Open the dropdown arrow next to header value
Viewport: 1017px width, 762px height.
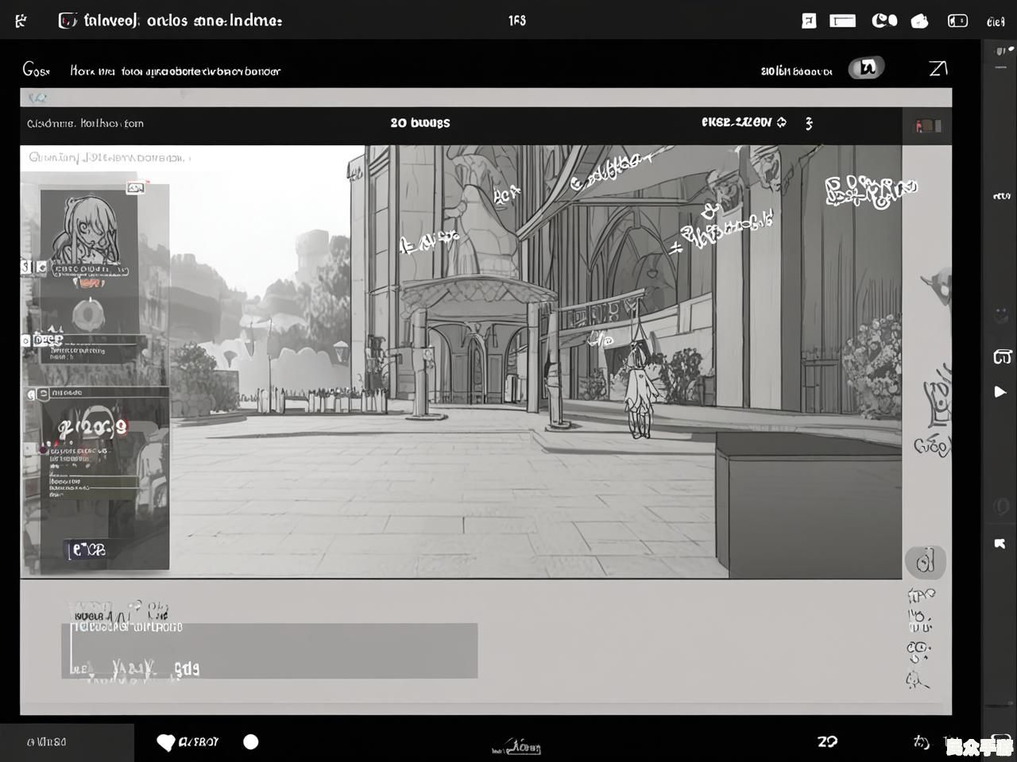[x=782, y=122]
